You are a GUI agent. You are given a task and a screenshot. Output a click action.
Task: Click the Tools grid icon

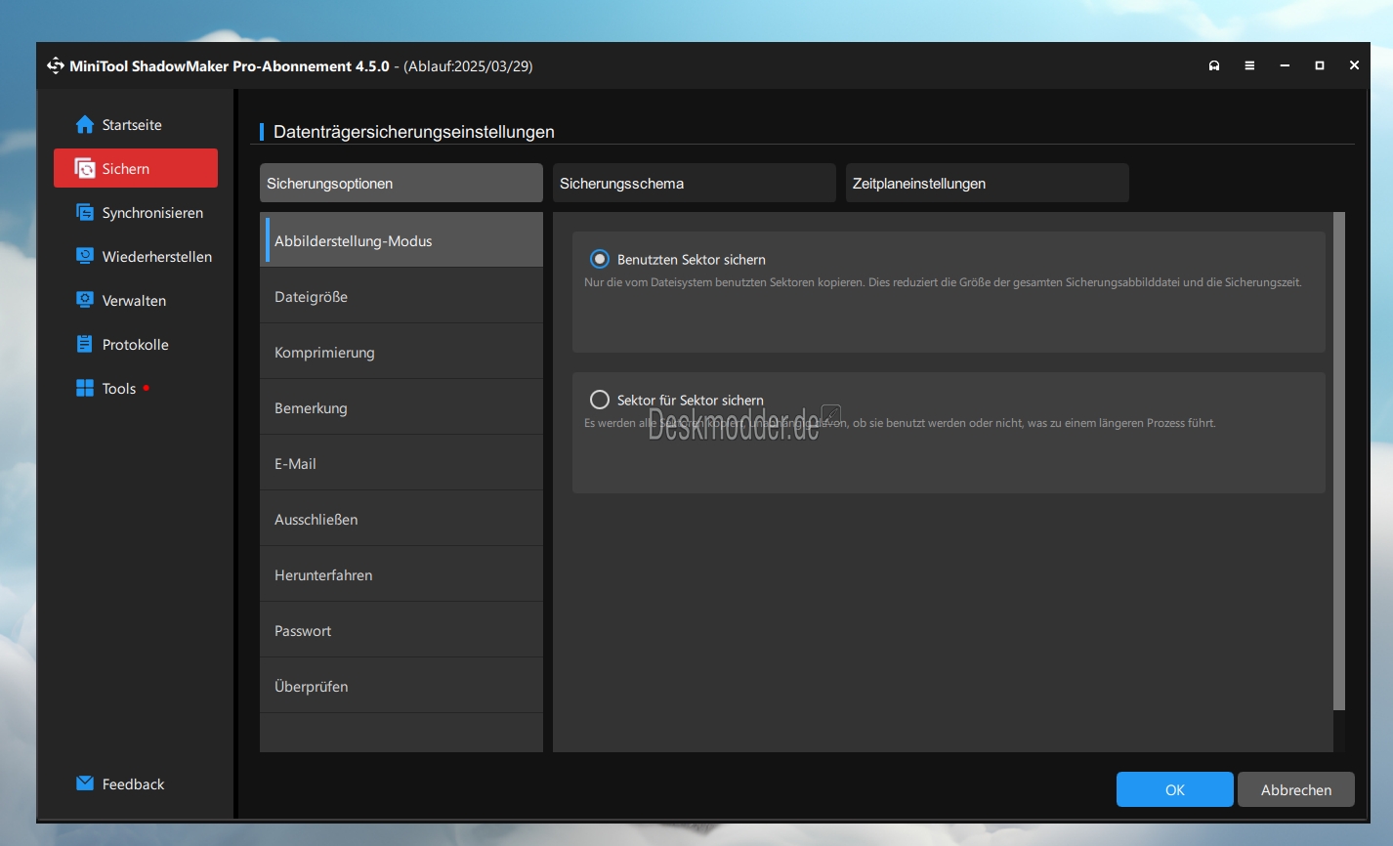click(85, 388)
